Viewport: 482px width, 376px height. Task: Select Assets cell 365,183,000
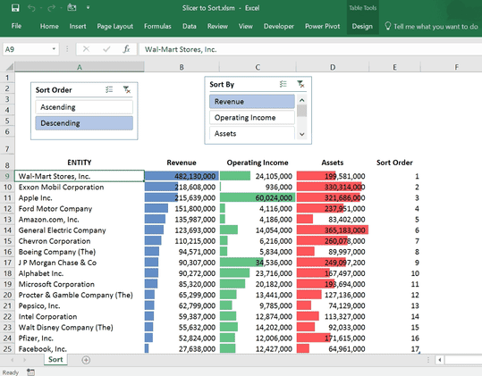tap(333, 230)
